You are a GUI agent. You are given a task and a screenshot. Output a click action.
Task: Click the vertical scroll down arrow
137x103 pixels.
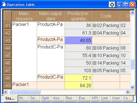click(x=132, y=87)
